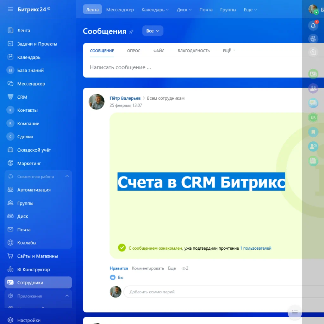Viewport: 324px width, 324px height.
Task: Open the bookmark widget on the right panel
Action: pyautogui.click(x=313, y=132)
